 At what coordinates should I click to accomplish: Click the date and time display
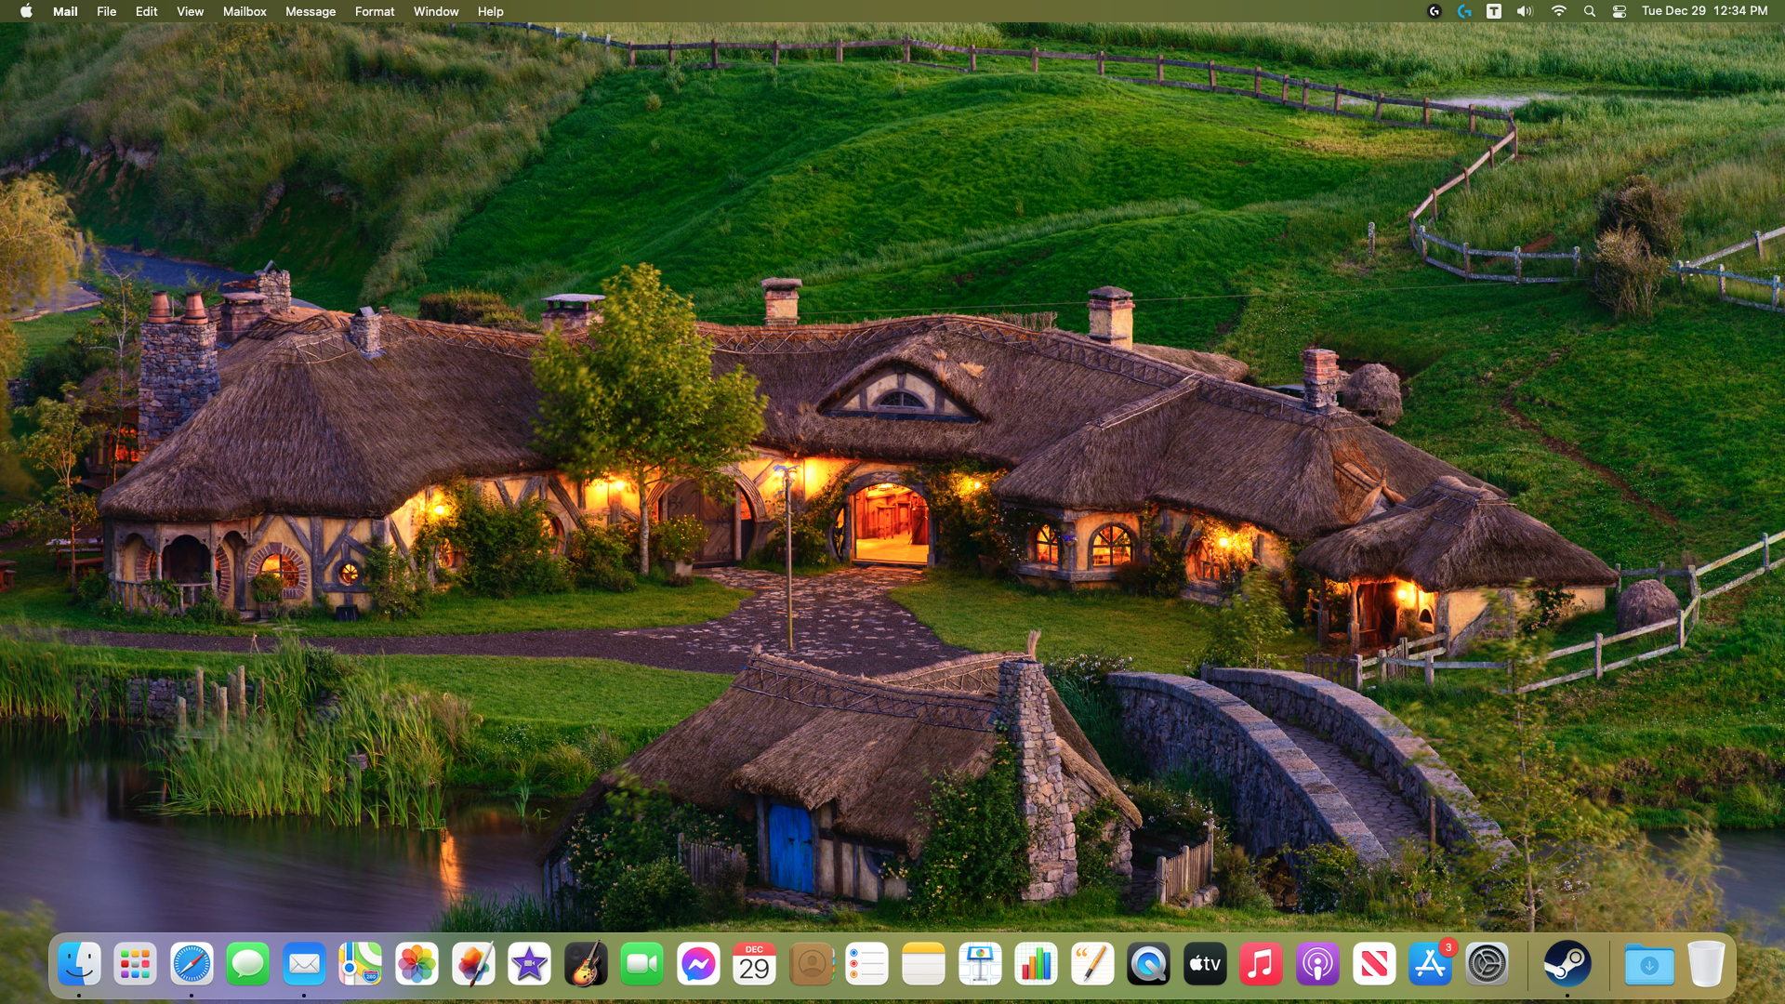[1704, 11]
